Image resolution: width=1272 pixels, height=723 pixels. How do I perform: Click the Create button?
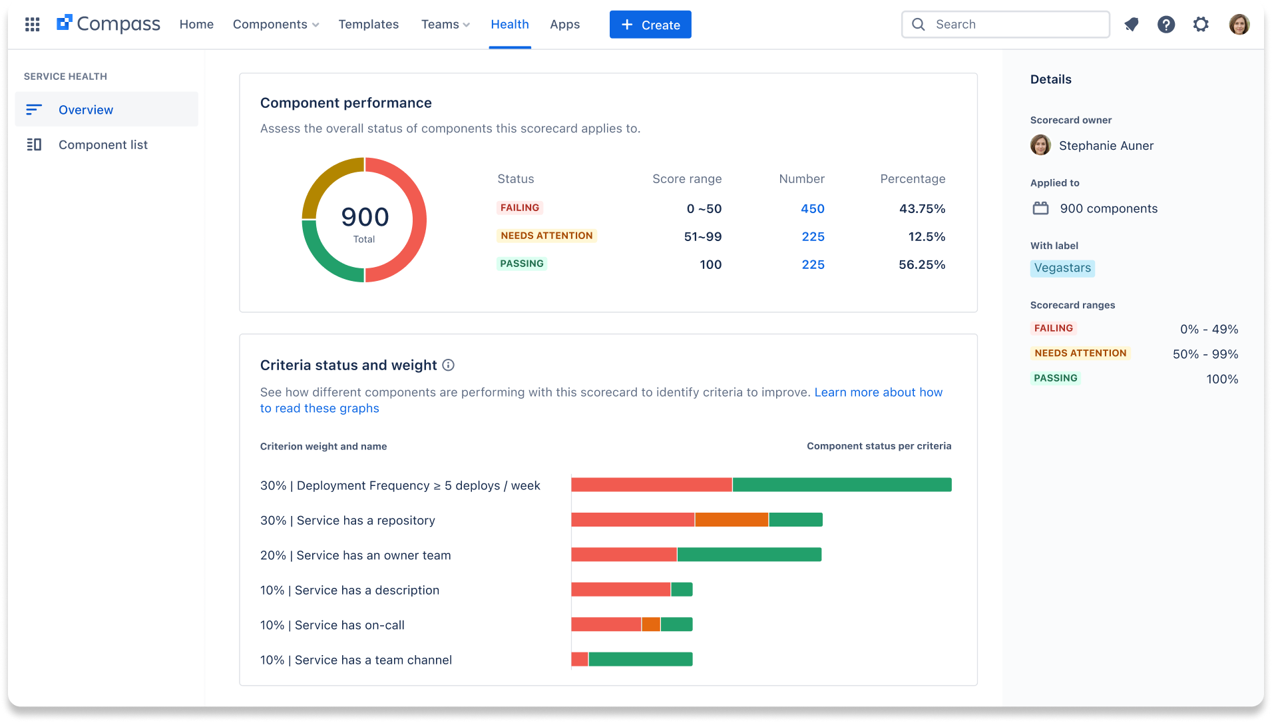click(x=650, y=24)
